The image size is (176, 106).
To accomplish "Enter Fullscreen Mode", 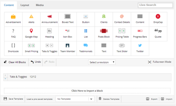I will pos(160,62).
